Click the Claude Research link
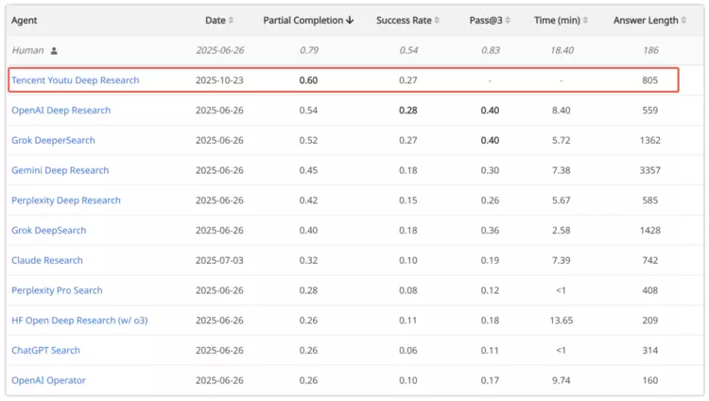This screenshot has width=709, height=401. [47, 261]
